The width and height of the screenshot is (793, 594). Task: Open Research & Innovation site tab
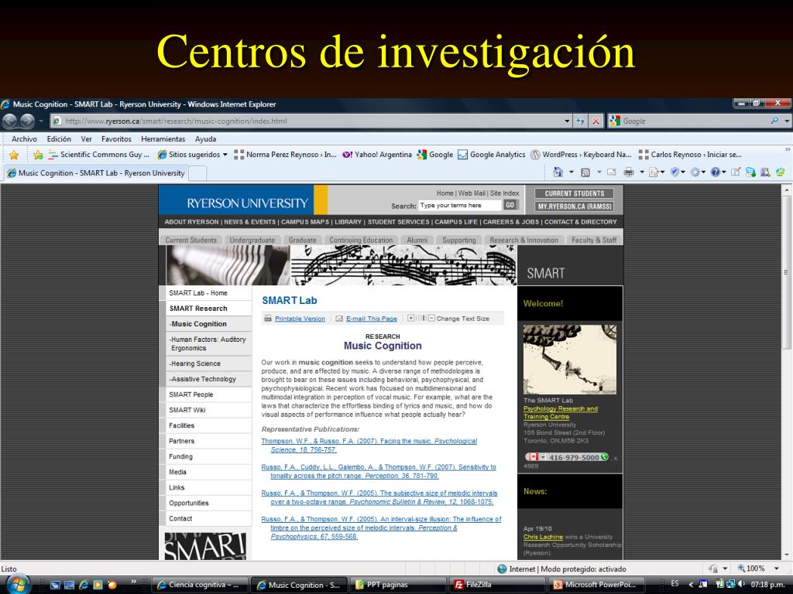click(524, 241)
